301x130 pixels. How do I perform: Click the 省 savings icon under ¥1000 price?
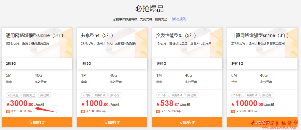[x=83, y=111]
